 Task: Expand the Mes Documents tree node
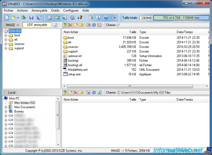tap(6, 107)
